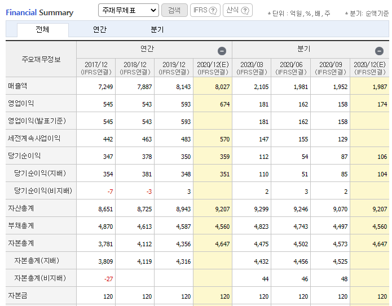The width and height of the screenshot is (392, 306).
Task: Click the 2,105 quarterly sales value
Action: [x=261, y=87]
